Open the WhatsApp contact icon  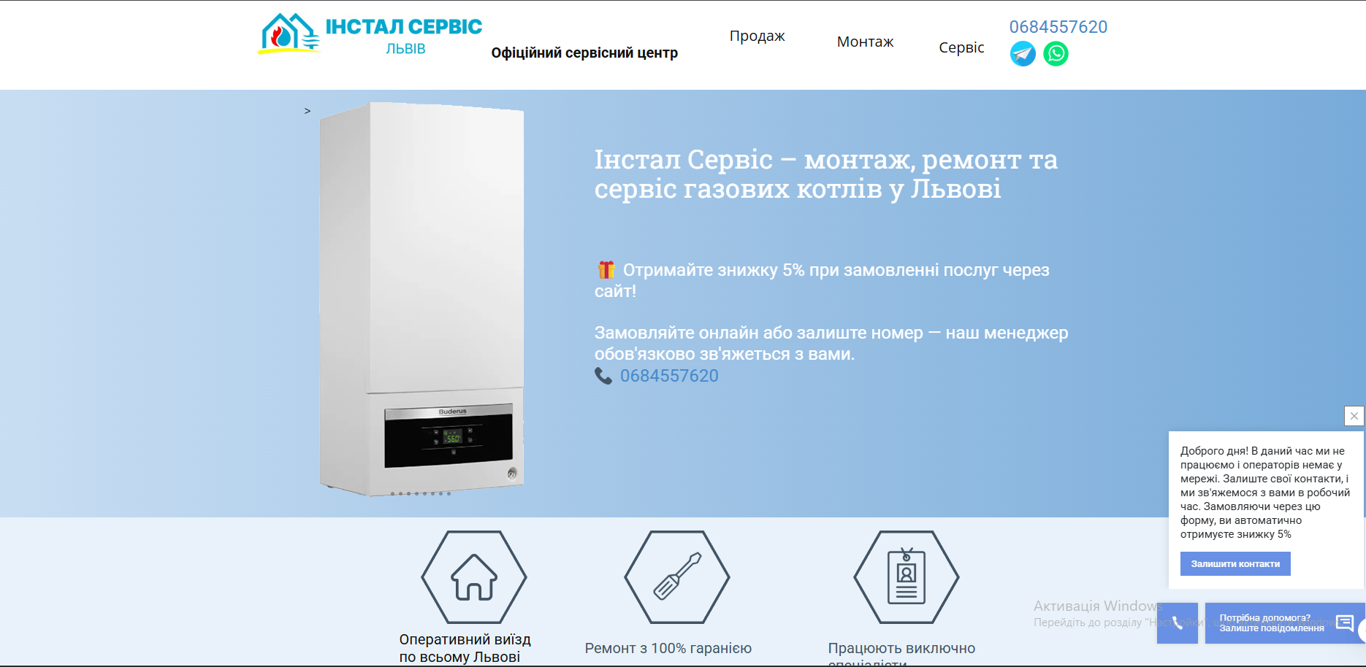coord(1056,53)
